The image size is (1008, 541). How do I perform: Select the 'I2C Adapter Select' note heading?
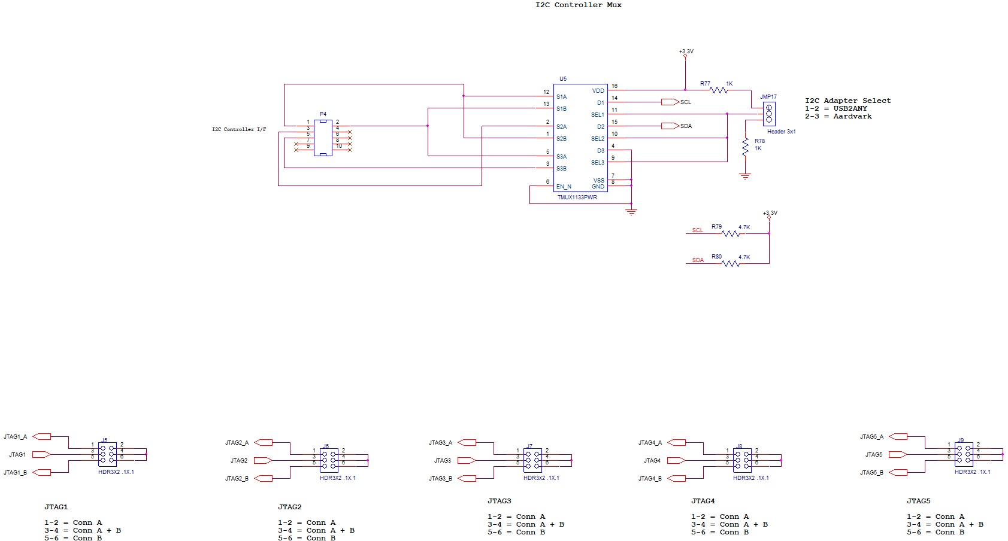(848, 101)
